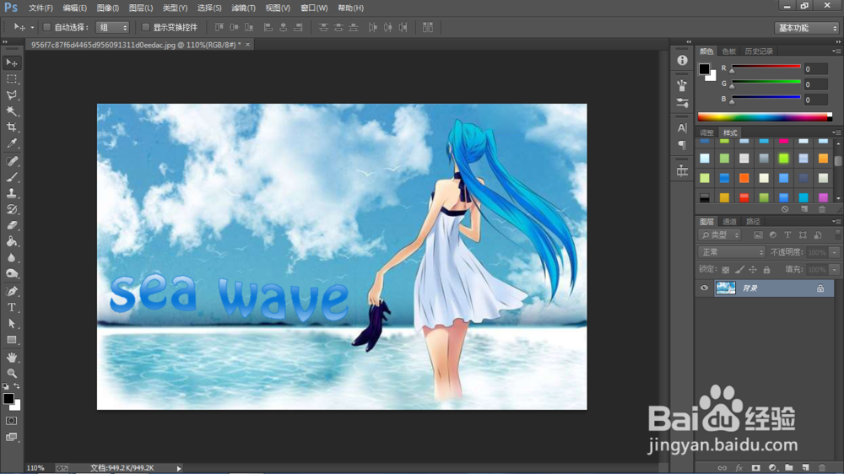This screenshot has height=474, width=844.
Task: Select the Hand tool
Action: click(11, 358)
